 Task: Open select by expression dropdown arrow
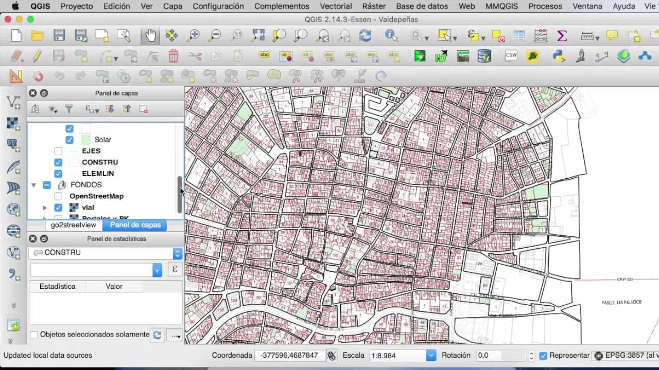tap(483, 38)
